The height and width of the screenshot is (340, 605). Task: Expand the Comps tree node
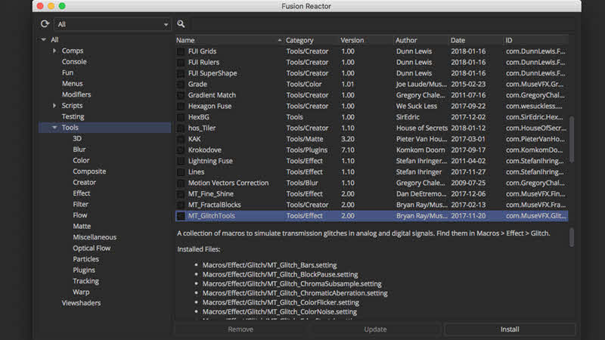54,51
